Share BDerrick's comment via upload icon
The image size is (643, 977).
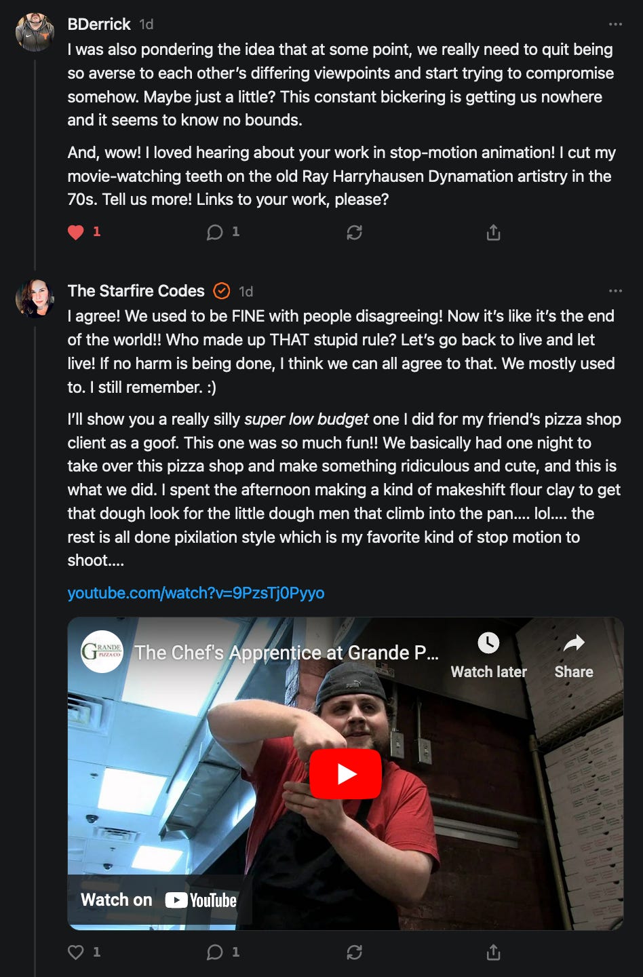pyautogui.click(x=493, y=233)
